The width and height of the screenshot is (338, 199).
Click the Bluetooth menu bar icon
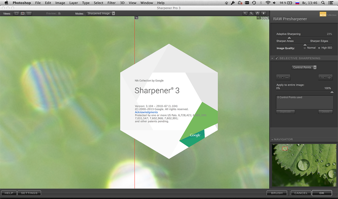tap(261, 3)
